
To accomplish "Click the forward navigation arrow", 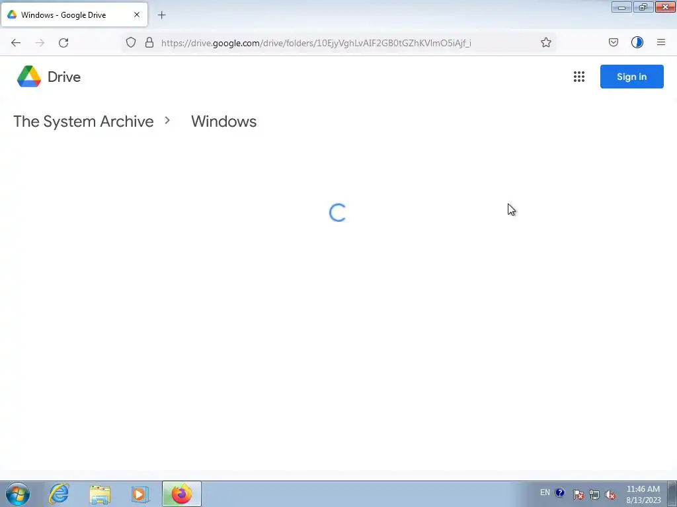I will tap(40, 43).
